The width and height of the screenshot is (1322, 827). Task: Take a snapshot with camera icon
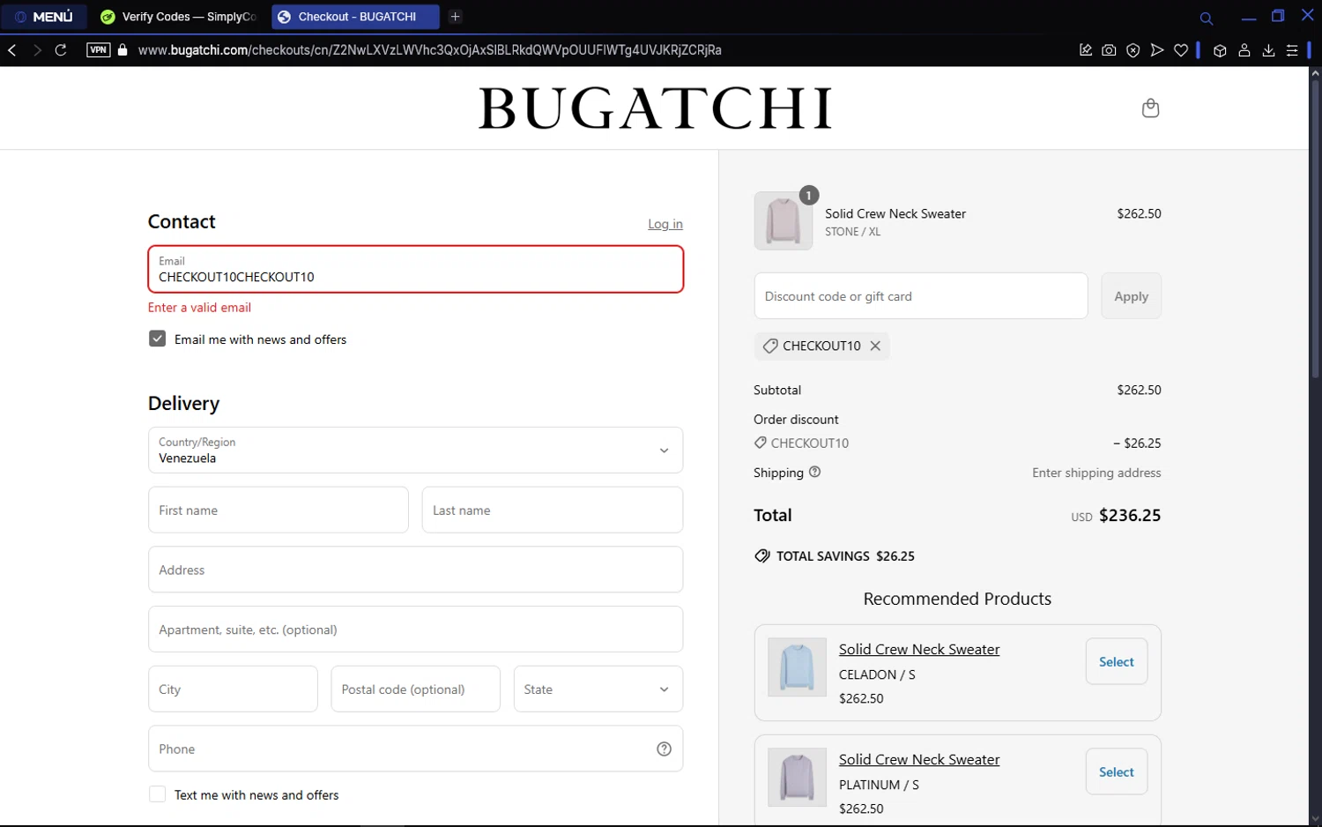1109,50
